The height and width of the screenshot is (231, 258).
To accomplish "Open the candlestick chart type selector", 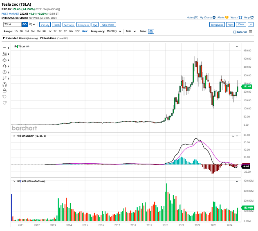I will click(x=32, y=24).
